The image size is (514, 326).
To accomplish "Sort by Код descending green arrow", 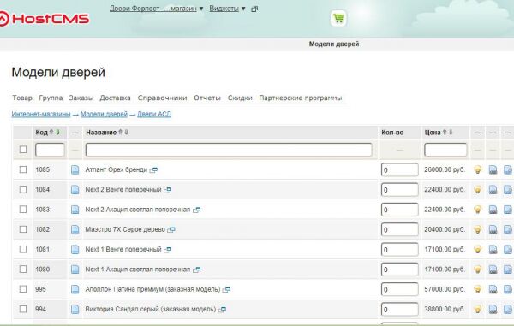I will pyautogui.click(x=58, y=133).
